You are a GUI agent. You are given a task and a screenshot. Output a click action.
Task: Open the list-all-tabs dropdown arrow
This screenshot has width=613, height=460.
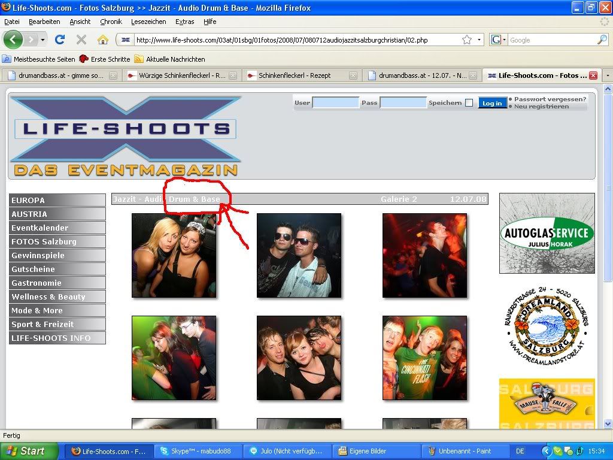click(x=608, y=75)
